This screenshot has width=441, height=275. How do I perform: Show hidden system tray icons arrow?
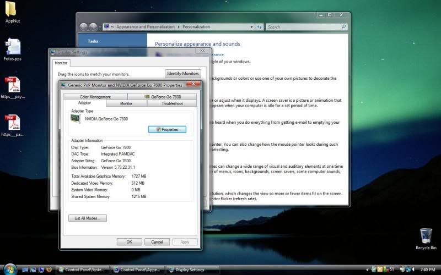click(x=367, y=270)
